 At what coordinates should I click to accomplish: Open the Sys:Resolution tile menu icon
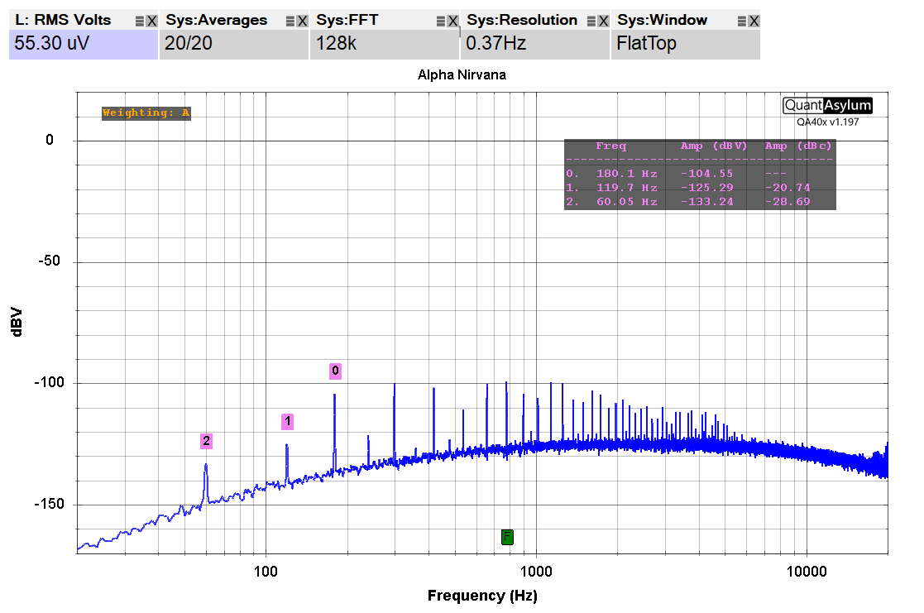click(x=591, y=22)
